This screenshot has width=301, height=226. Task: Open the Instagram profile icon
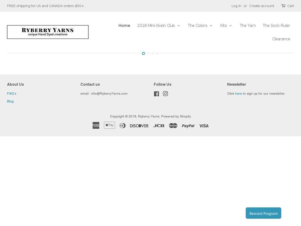click(x=166, y=94)
